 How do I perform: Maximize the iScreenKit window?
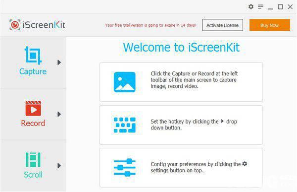tap(280, 7)
